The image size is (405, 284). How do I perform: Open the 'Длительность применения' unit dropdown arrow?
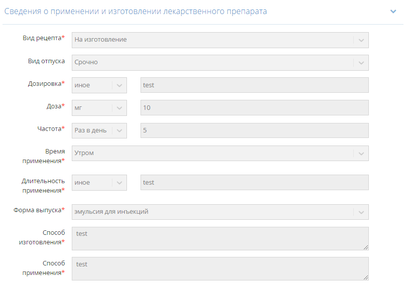point(119,183)
